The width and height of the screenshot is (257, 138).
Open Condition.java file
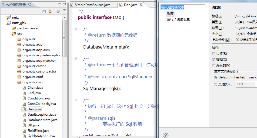(x=39, y=98)
